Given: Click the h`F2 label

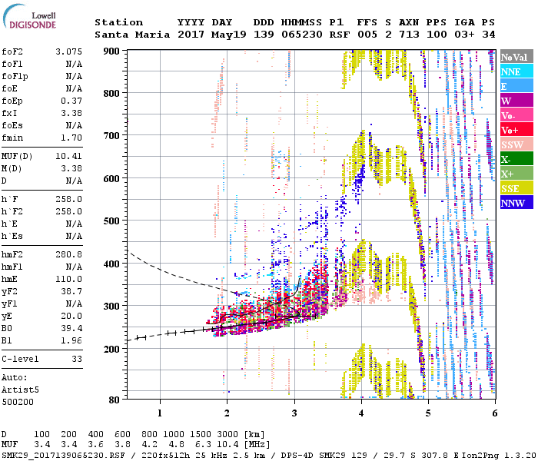Looking at the screenshot, I should point(12,211).
